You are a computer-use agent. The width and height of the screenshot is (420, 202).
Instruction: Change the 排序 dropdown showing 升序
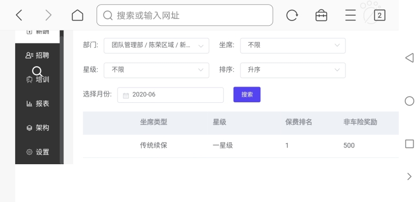tap(293, 70)
